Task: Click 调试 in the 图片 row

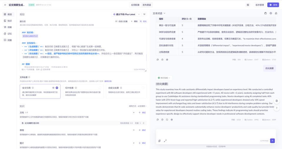Action: pos(142,143)
